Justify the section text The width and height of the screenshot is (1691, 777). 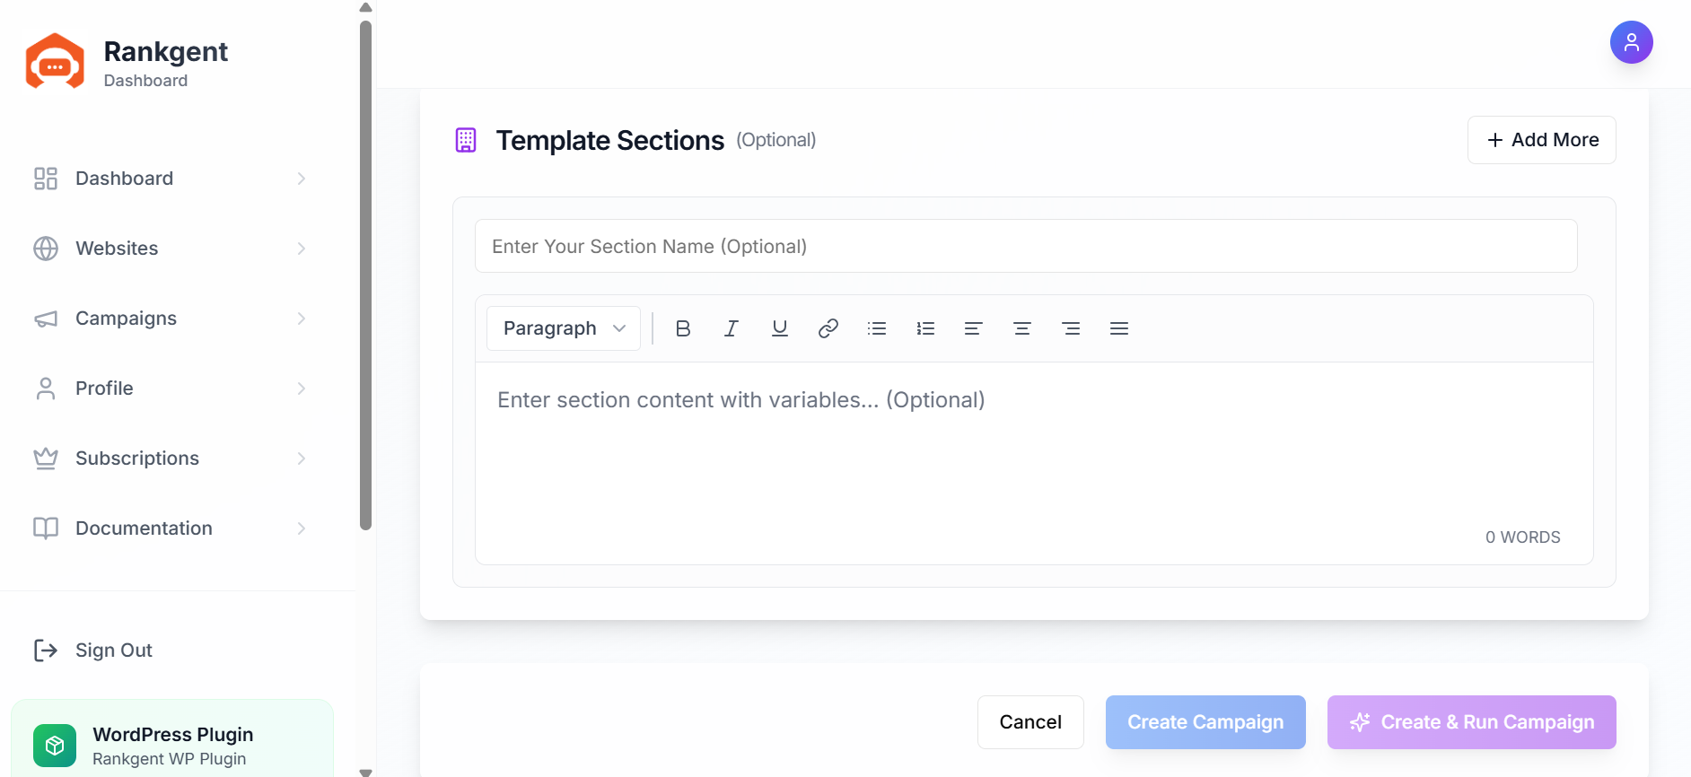point(1119,328)
